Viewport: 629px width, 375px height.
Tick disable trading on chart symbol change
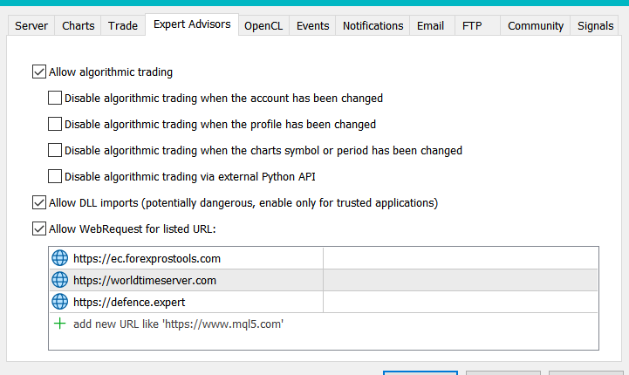(55, 150)
